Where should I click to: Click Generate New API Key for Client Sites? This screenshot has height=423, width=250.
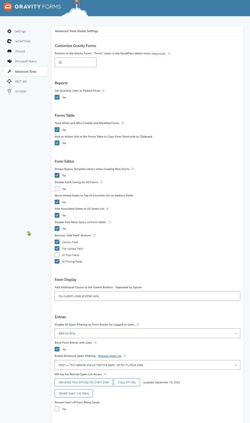coord(84,382)
